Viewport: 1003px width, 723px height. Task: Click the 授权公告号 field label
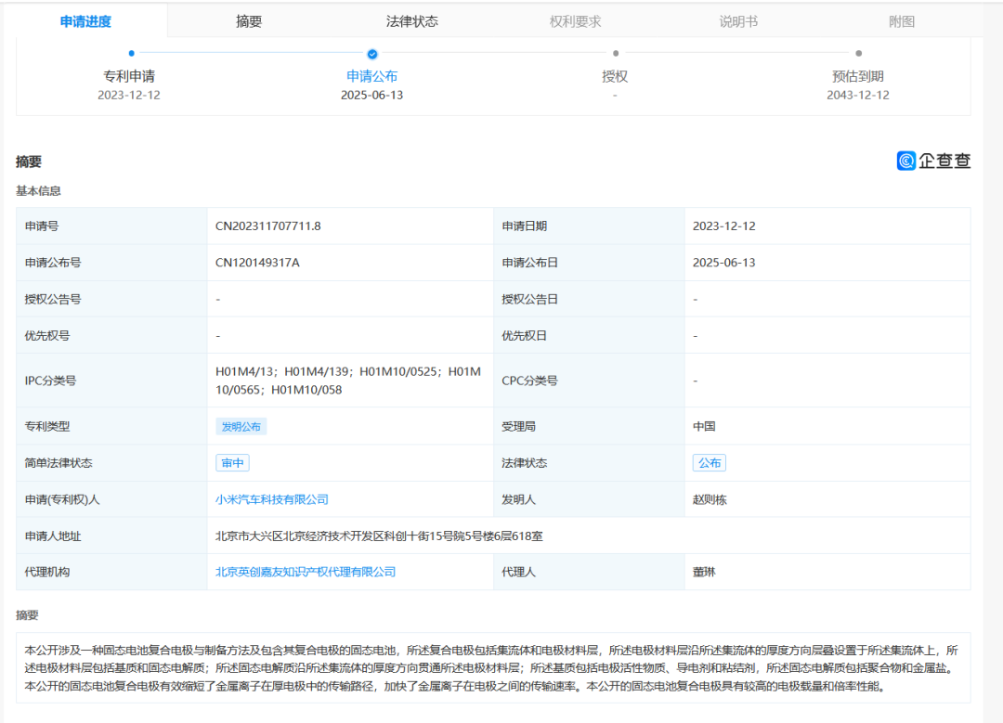pos(52,299)
